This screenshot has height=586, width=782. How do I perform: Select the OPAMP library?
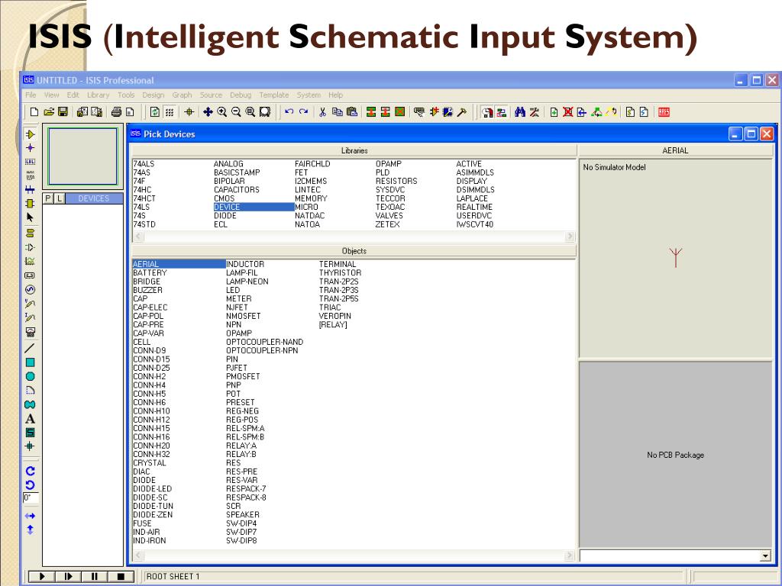pos(389,164)
